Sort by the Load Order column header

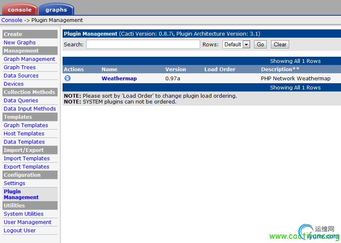tap(220, 69)
